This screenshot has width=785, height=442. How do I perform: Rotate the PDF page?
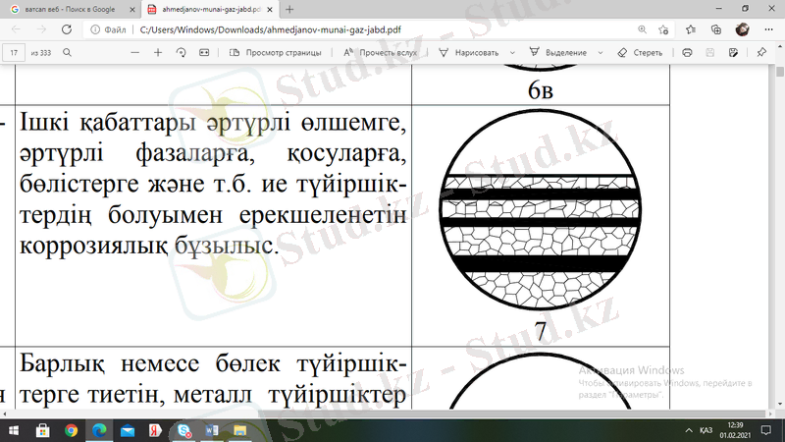[182, 53]
